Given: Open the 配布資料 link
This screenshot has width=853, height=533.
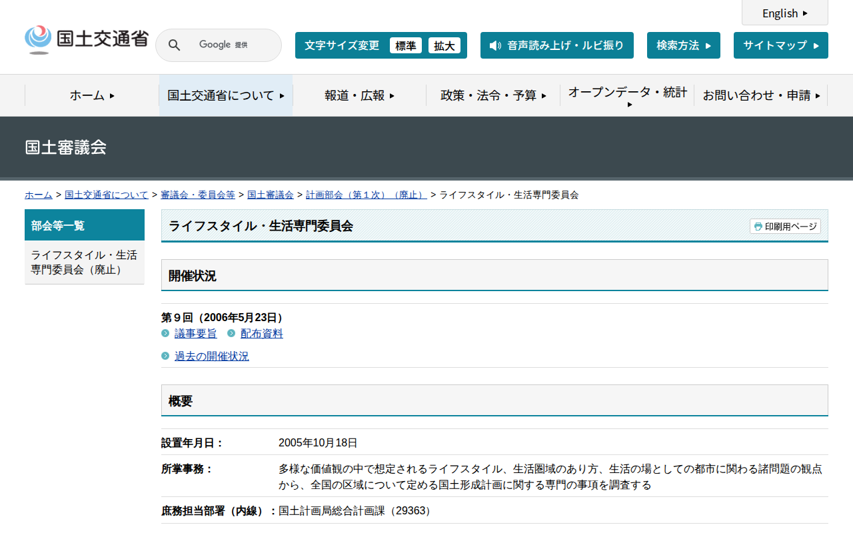Looking at the screenshot, I should 262,333.
